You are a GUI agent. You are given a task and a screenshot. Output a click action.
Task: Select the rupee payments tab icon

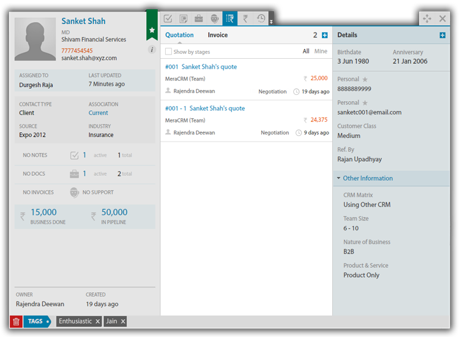(245, 19)
